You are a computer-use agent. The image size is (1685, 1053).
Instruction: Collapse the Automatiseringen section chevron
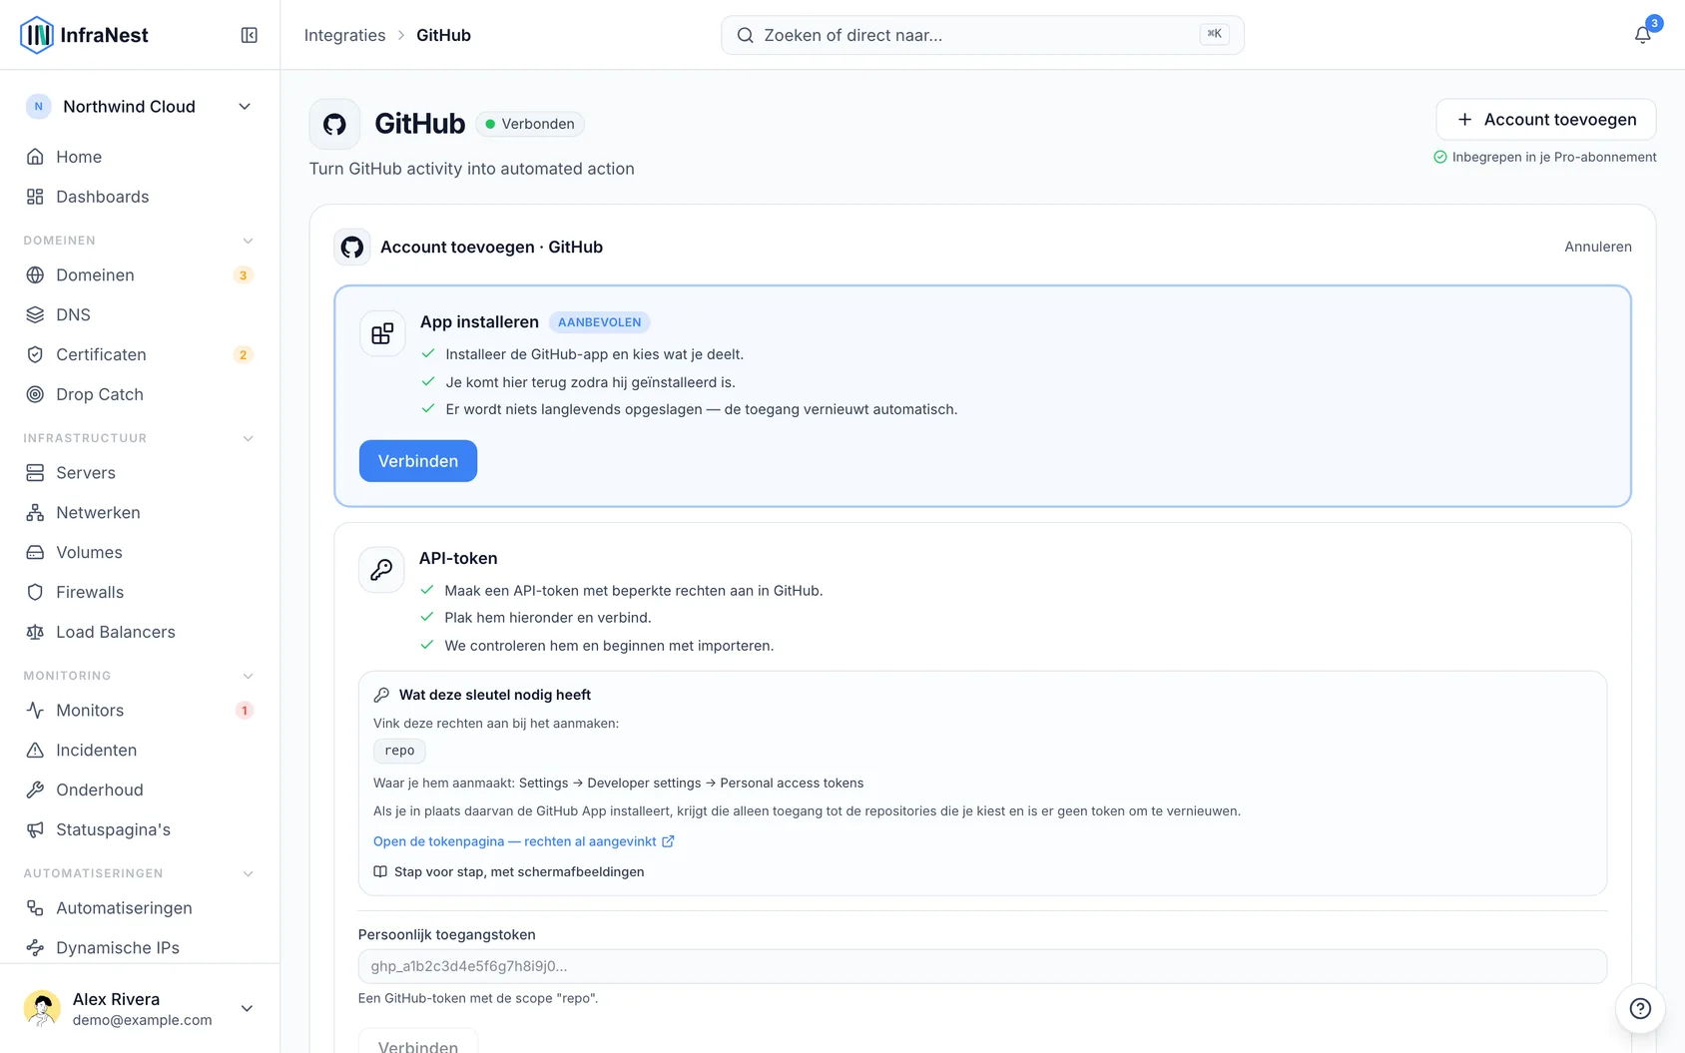click(x=248, y=873)
